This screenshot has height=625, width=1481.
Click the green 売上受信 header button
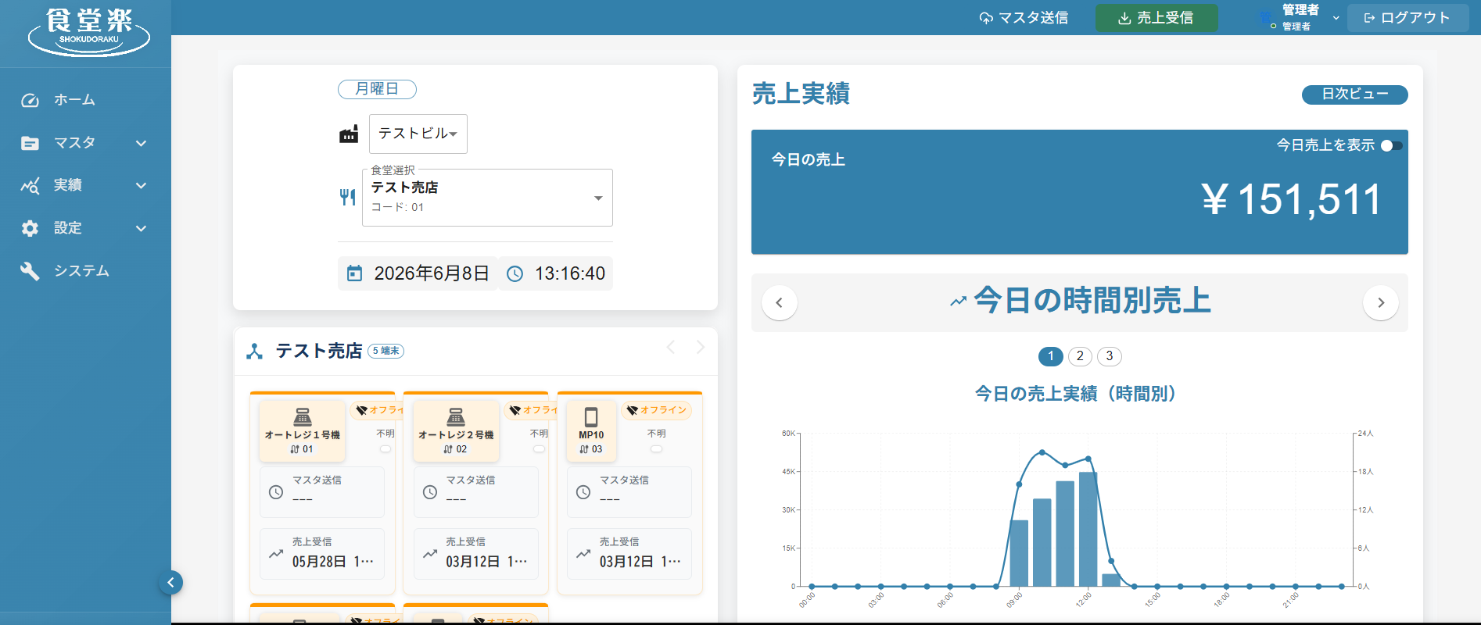pyautogui.click(x=1156, y=18)
